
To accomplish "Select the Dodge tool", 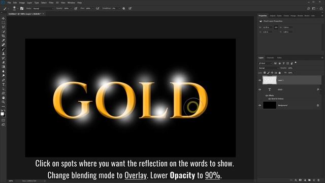I will [x=4, y=76].
